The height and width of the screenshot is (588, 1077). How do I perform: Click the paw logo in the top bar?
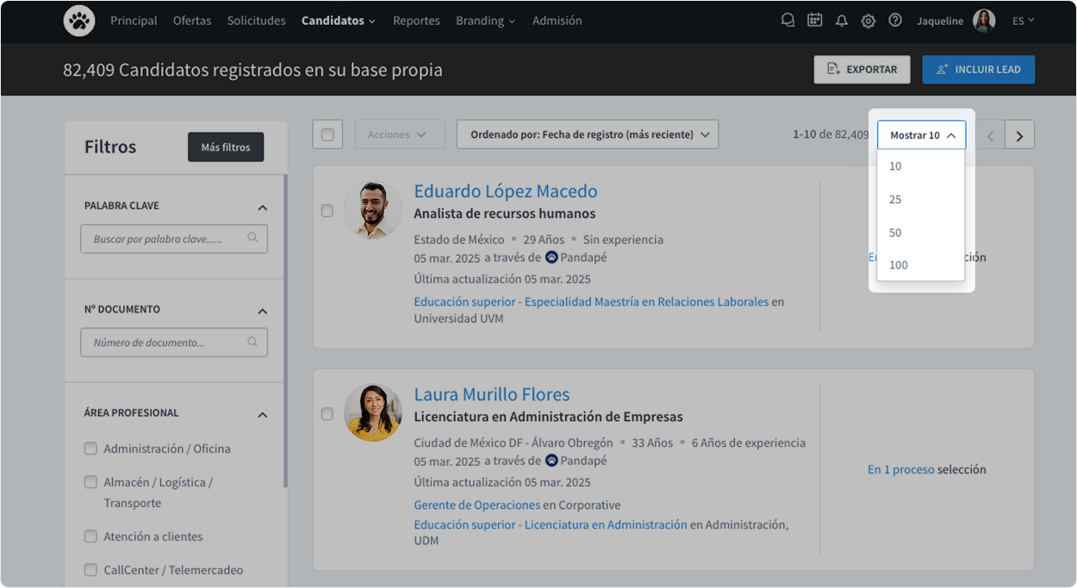click(79, 20)
